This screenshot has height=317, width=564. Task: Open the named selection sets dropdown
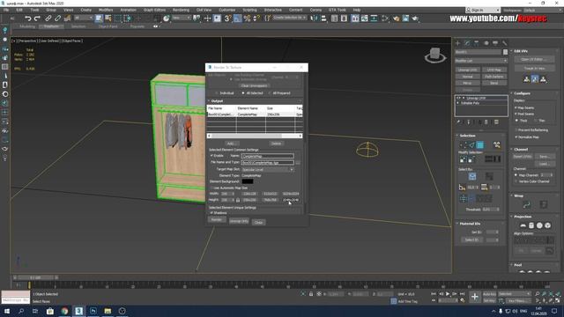(290, 18)
